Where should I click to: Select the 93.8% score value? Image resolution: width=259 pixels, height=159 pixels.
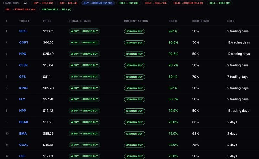click(x=173, y=42)
